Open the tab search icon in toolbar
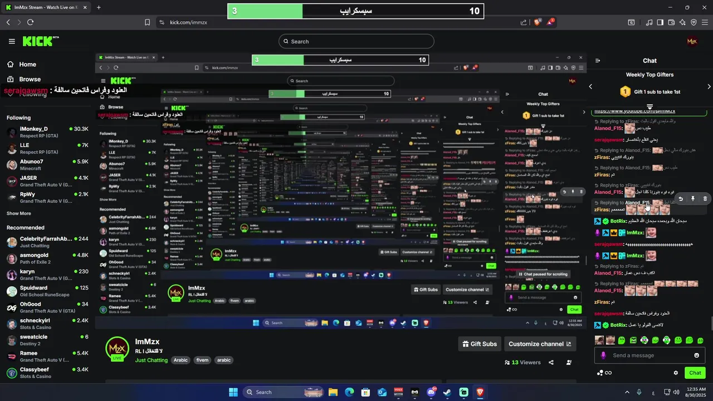713x401 pixels. coord(631,22)
